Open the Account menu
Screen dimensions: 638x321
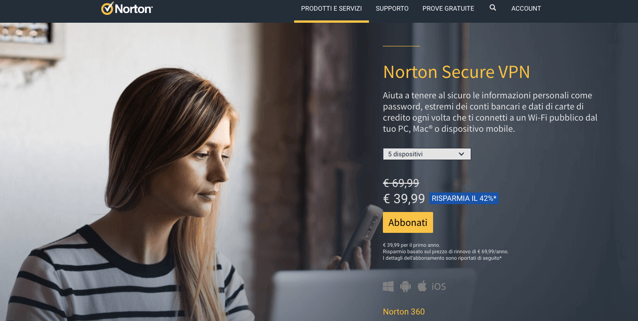[x=526, y=8]
